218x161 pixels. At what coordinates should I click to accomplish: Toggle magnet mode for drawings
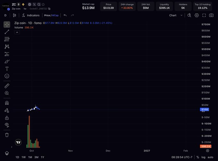coord(7,103)
